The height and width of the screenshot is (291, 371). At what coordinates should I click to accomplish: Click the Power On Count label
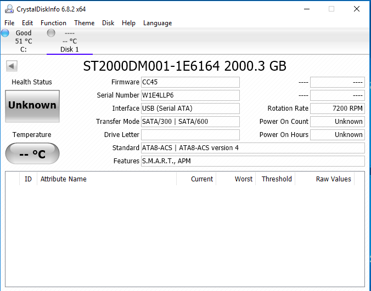[284, 122]
